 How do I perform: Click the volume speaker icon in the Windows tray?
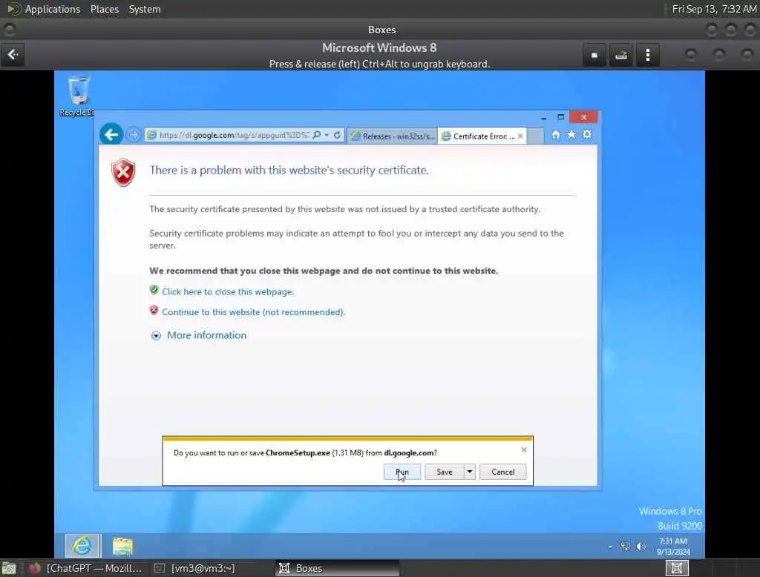click(x=641, y=547)
